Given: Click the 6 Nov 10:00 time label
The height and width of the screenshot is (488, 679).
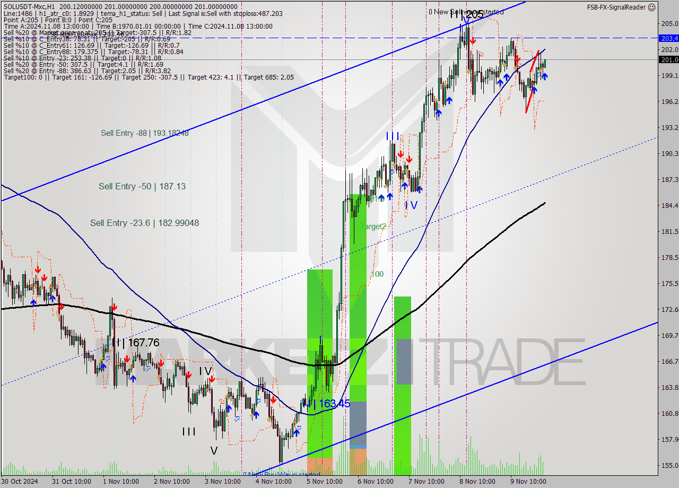Looking at the screenshot, I should click(x=375, y=482).
